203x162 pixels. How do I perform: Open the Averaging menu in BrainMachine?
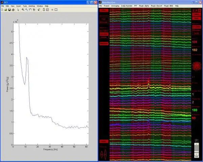pyautogui.click(x=116, y=6)
